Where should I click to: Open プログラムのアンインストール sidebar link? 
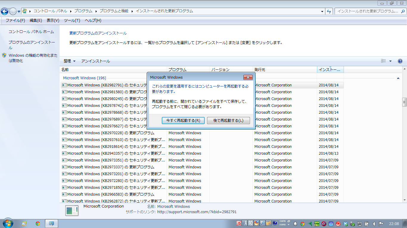tap(32, 45)
